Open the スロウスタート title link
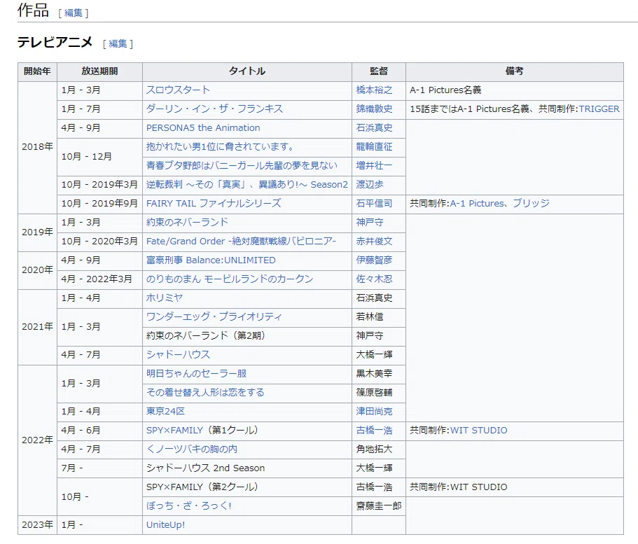This screenshot has width=638, height=544. coord(178,90)
